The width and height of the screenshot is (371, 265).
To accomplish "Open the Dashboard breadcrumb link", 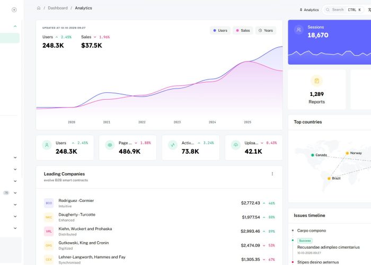I will [x=58, y=8].
